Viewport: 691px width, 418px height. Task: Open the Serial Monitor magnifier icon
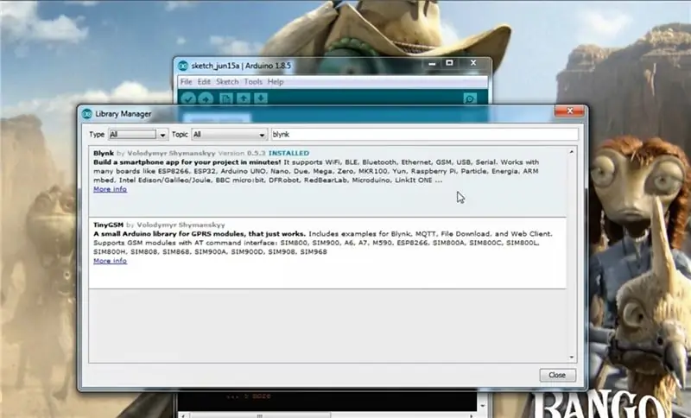(470, 98)
